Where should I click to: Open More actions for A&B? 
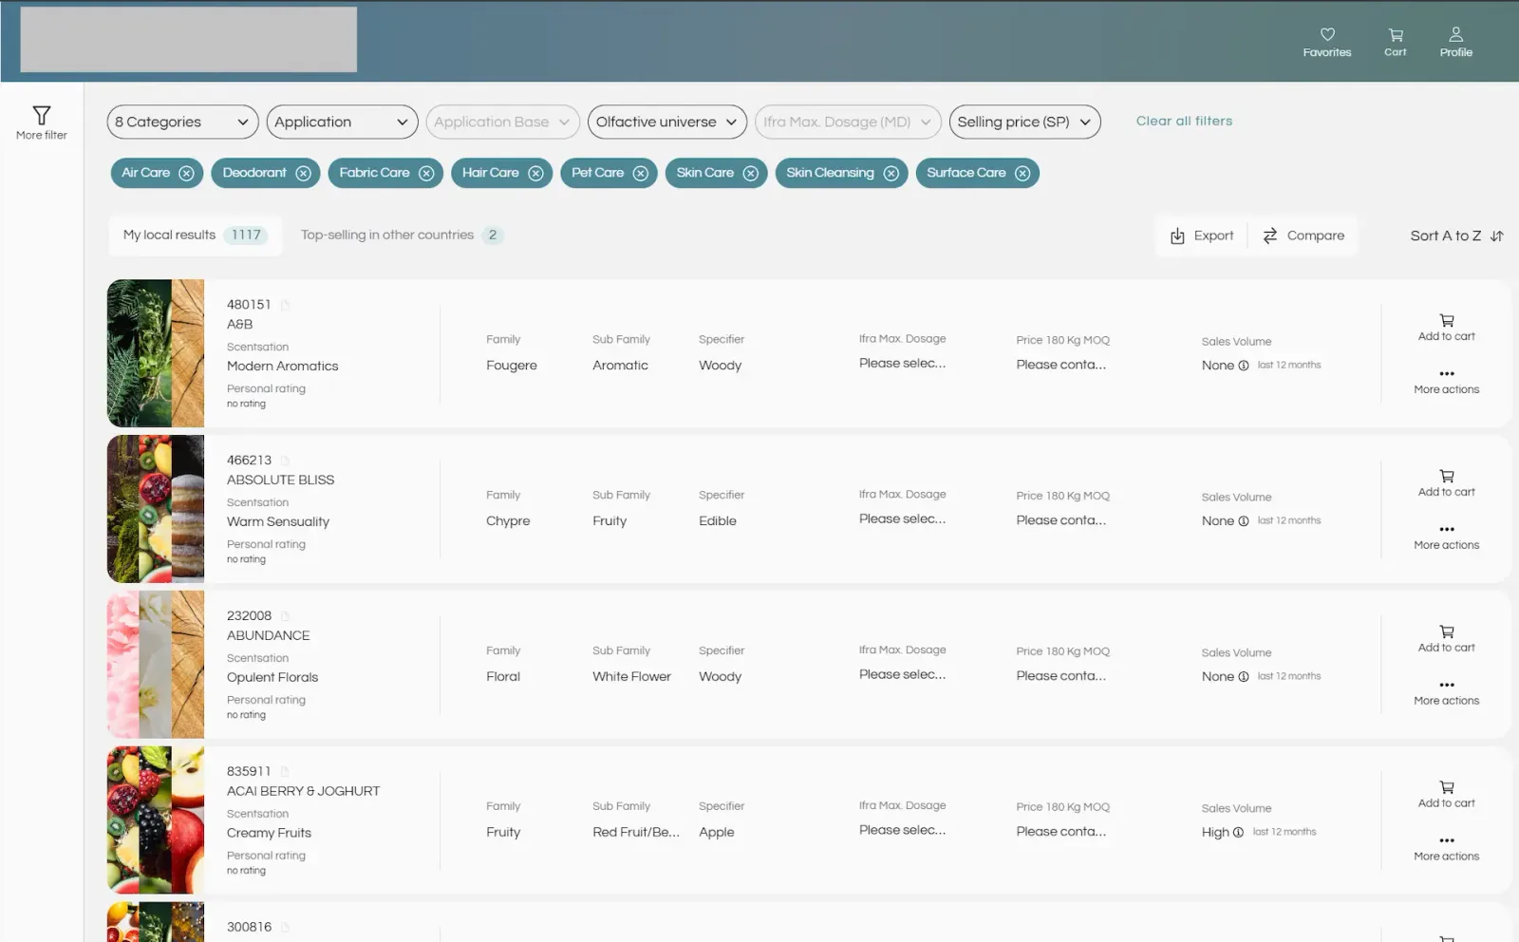[x=1446, y=382]
